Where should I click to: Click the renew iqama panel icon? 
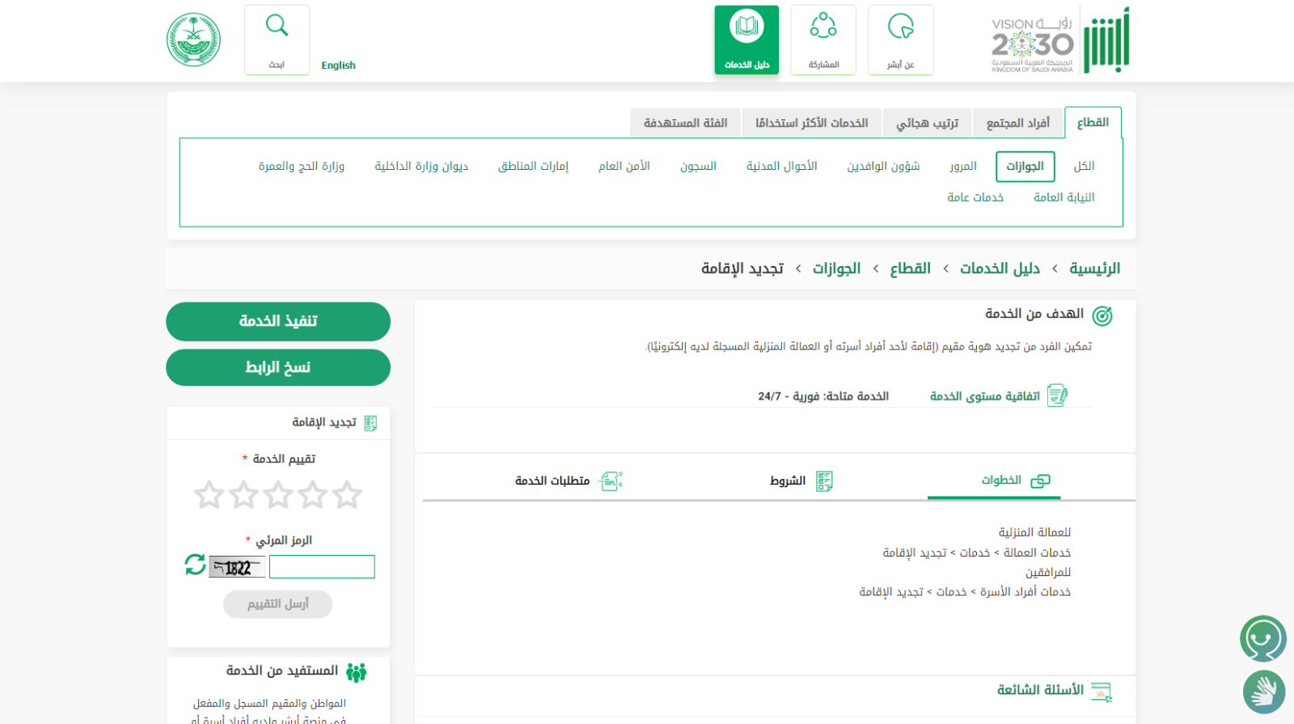coord(370,423)
